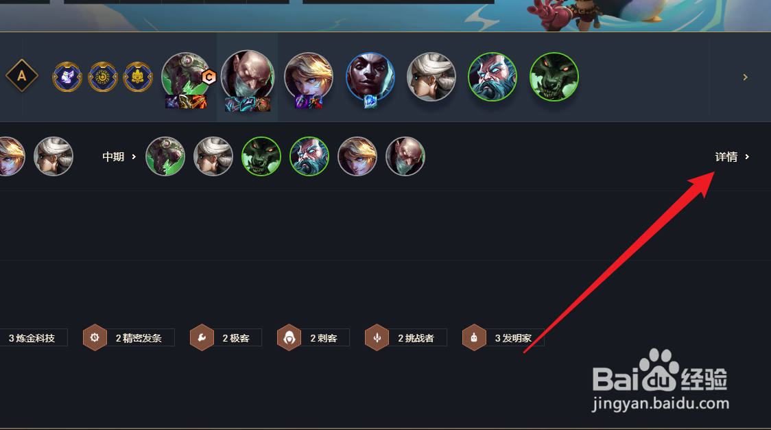Click the carry champion with C badge
The width and height of the screenshot is (771, 430).
pyautogui.click(x=186, y=77)
